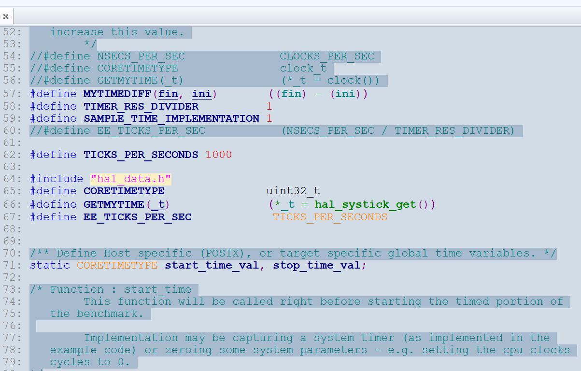Click commented NSECS_PER_SEC on line 54
The width and height of the screenshot is (581, 371).
[141, 57]
